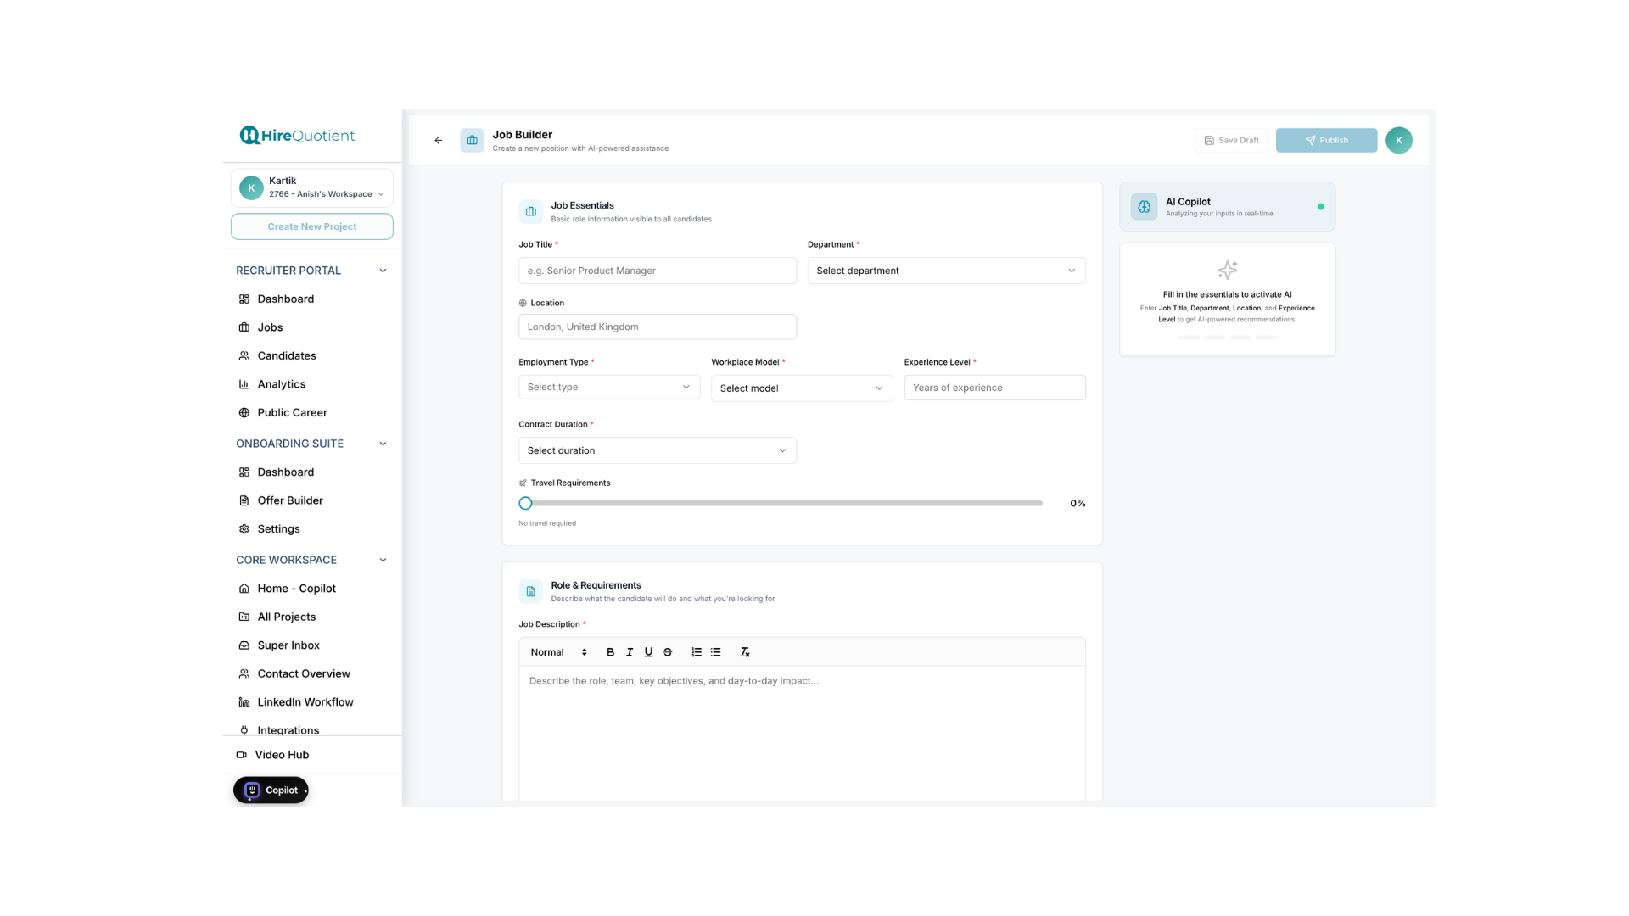Insert a numbered list in editor

click(x=697, y=652)
